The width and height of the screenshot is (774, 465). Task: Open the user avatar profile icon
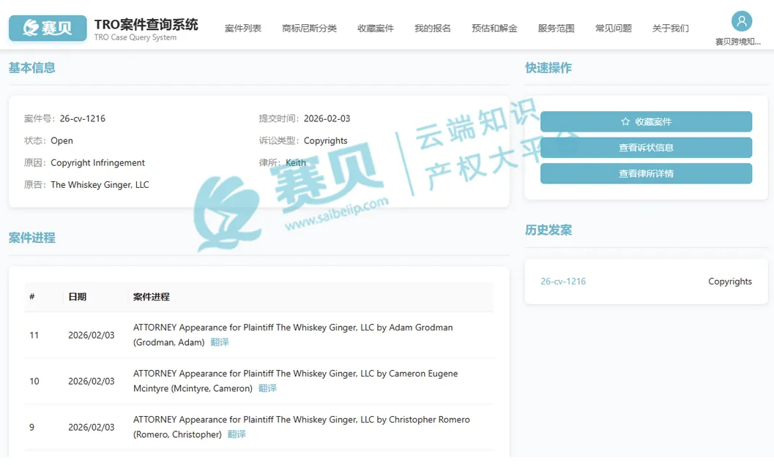tap(742, 21)
